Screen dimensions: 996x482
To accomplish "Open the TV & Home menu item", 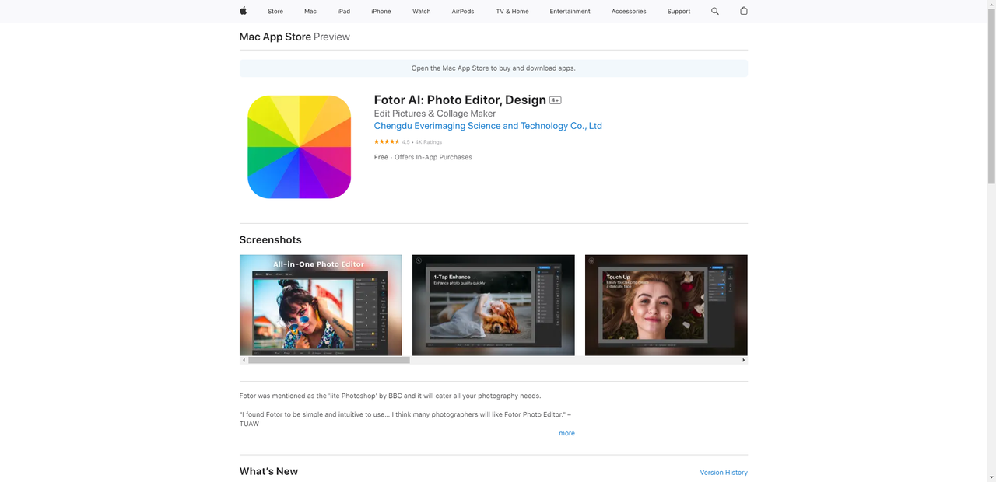I will tap(512, 12).
